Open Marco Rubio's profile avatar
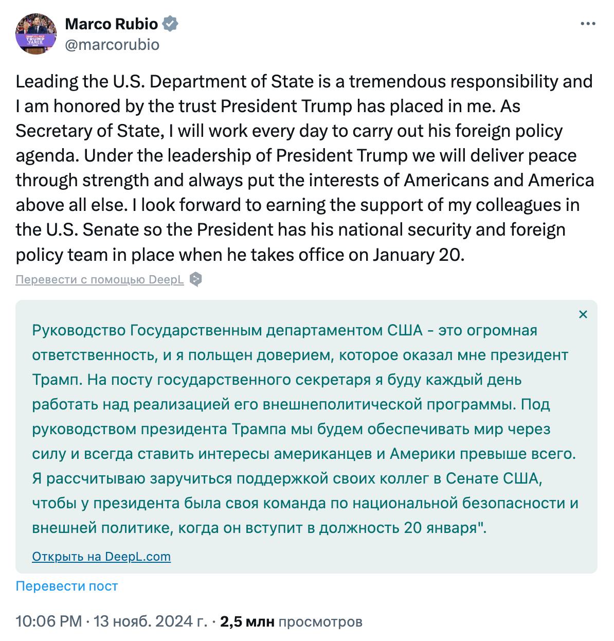 (x=35, y=34)
